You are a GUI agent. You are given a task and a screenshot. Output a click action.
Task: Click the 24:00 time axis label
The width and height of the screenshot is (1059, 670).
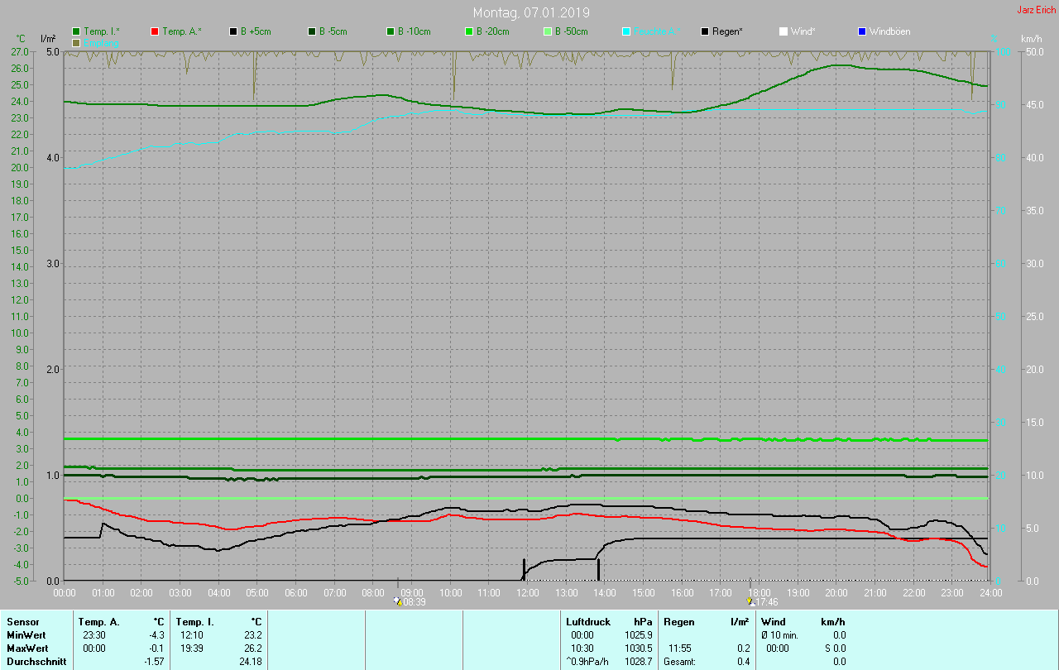[990, 593]
